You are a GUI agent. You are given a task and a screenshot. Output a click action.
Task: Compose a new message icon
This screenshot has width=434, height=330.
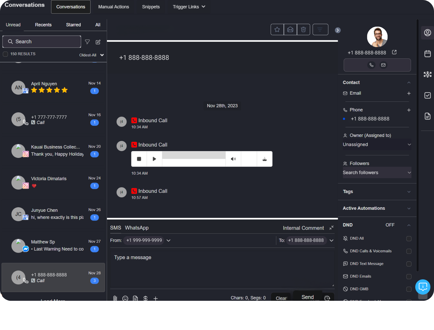(x=98, y=42)
